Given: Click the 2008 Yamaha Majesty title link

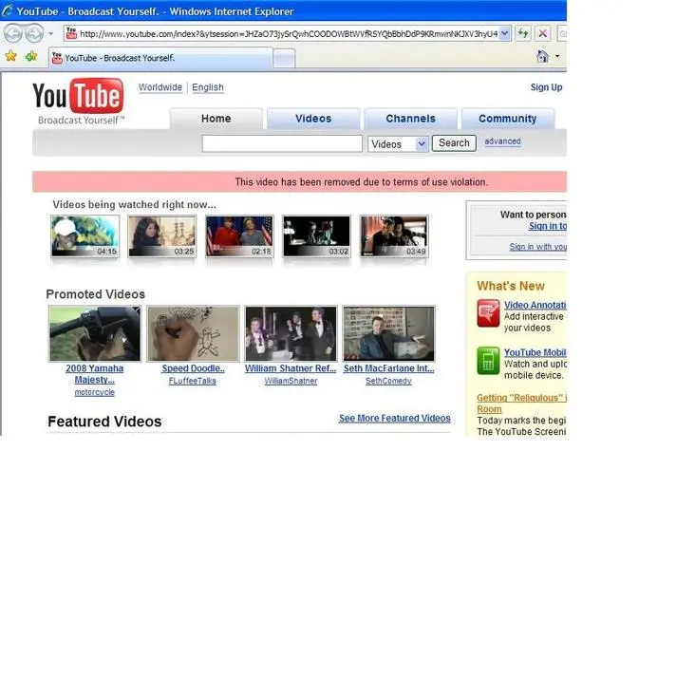Looking at the screenshot, I should (x=94, y=374).
